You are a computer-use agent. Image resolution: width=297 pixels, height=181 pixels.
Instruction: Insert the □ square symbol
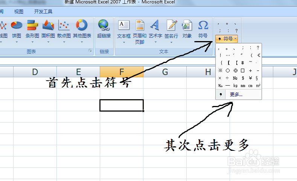[243, 71]
